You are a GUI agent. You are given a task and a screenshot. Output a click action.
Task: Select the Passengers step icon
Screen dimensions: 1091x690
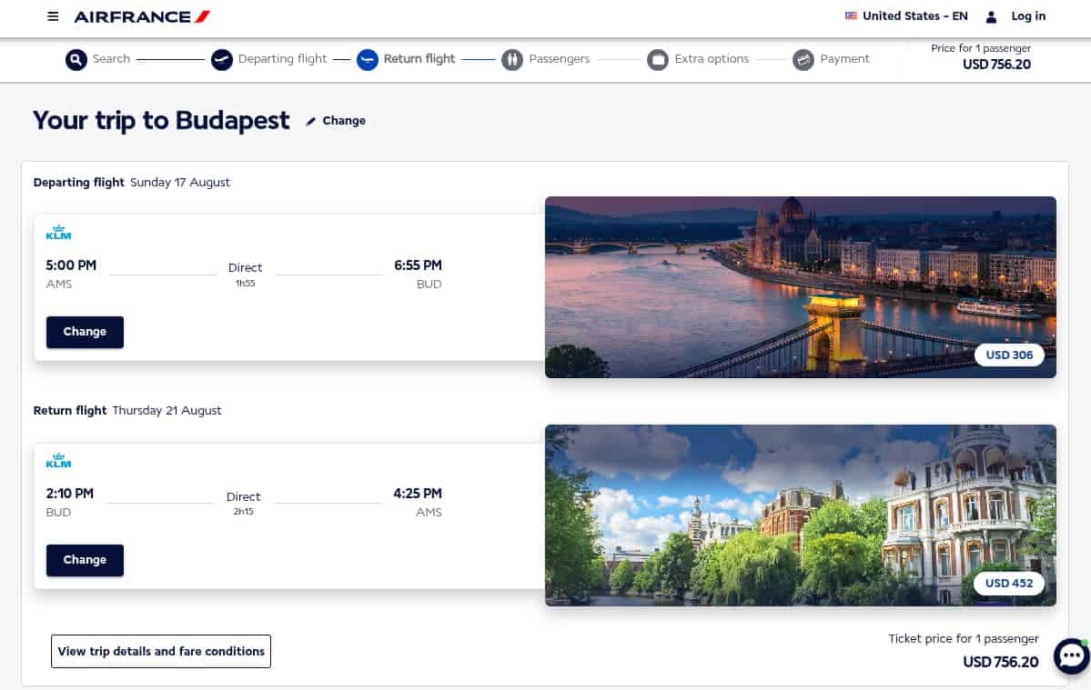click(x=512, y=58)
